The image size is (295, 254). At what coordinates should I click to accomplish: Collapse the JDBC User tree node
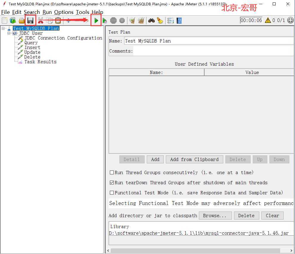point(9,33)
